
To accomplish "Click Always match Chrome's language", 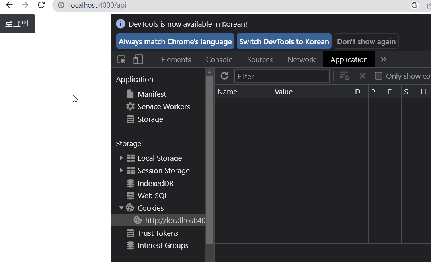I will [175, 41].
